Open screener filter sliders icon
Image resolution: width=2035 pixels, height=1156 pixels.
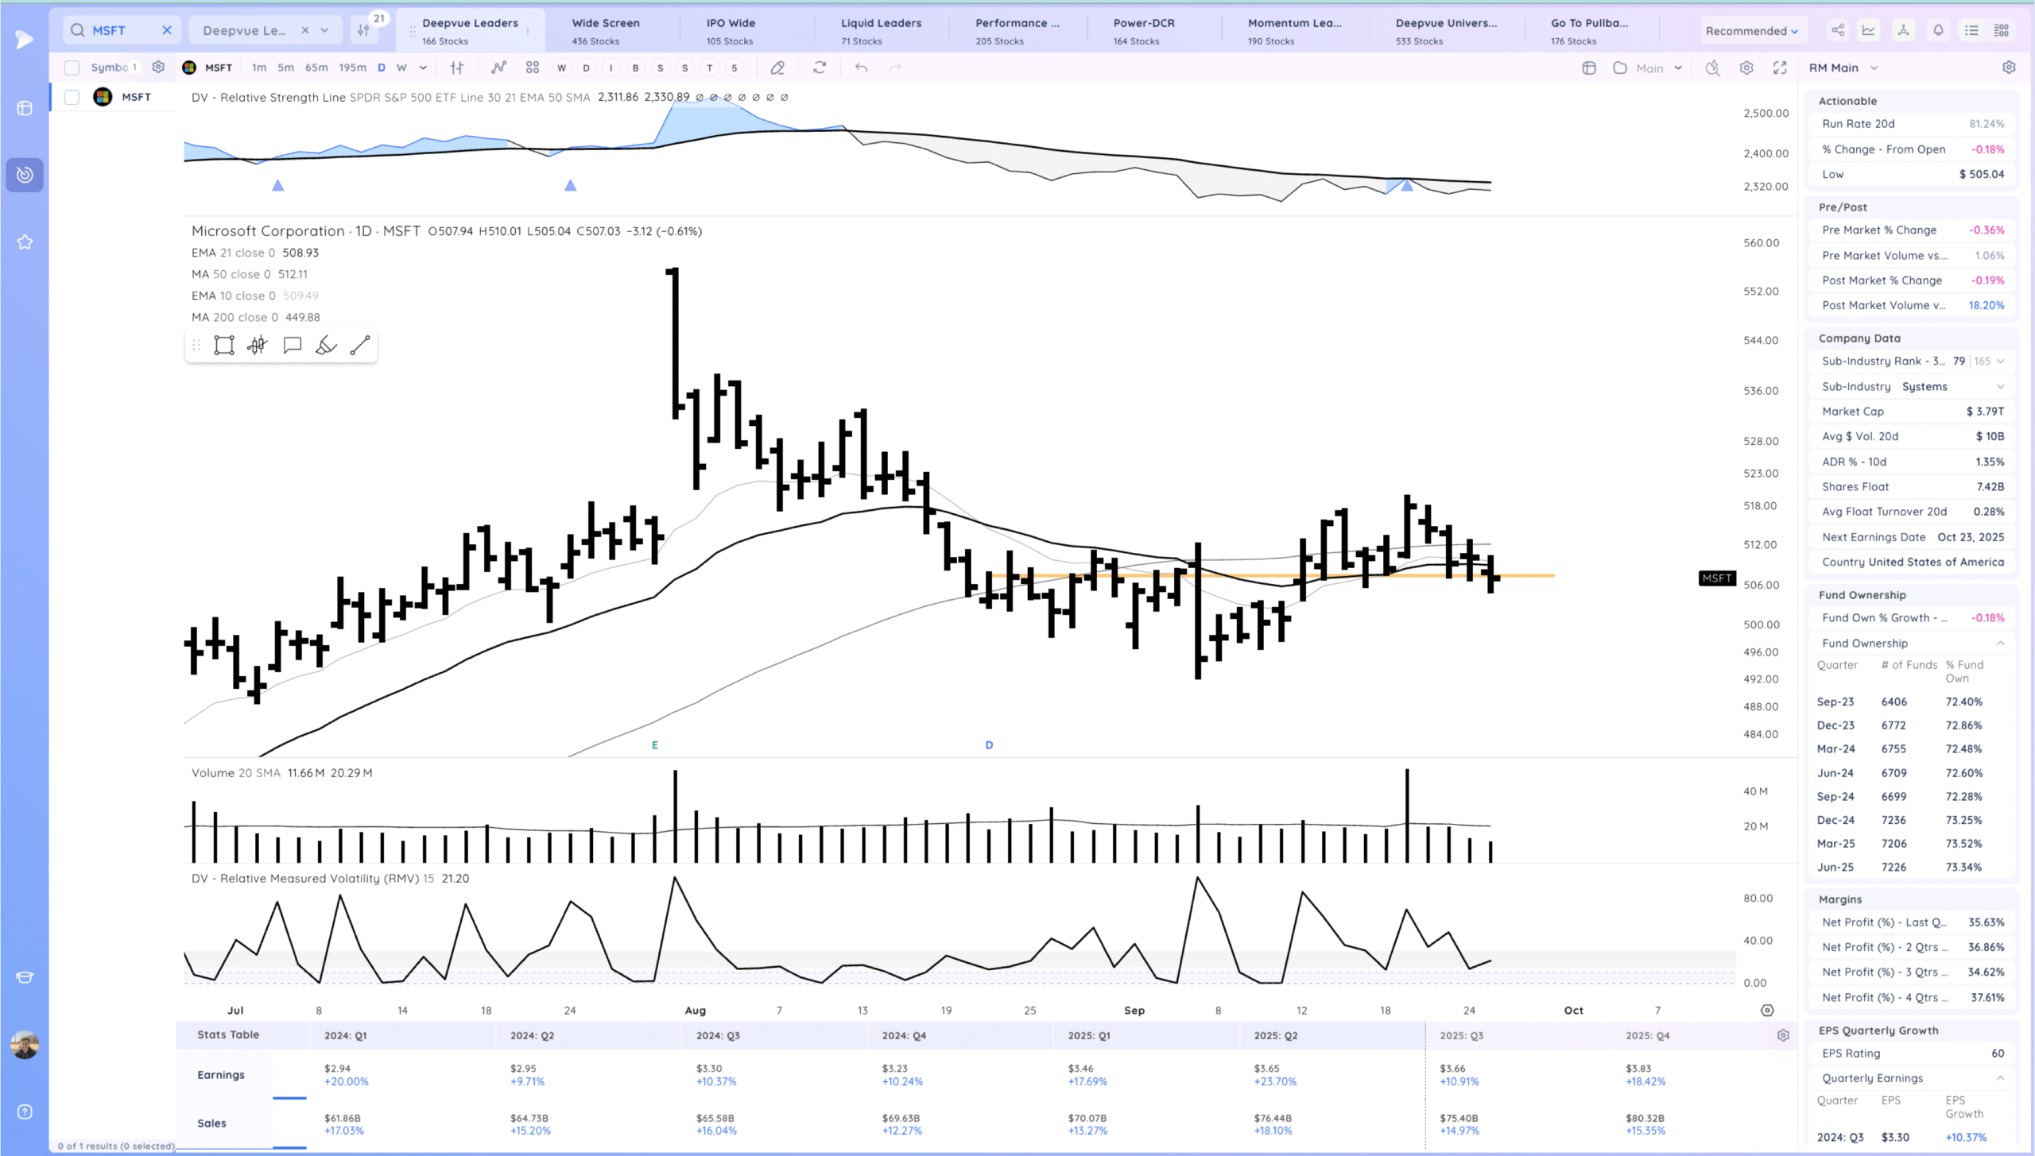click(364, 30)
